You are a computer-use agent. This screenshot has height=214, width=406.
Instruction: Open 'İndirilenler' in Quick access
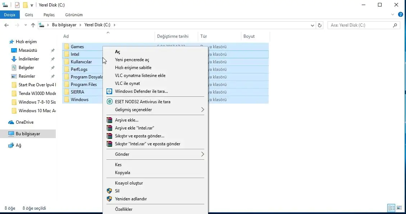[x=29, y=59]
